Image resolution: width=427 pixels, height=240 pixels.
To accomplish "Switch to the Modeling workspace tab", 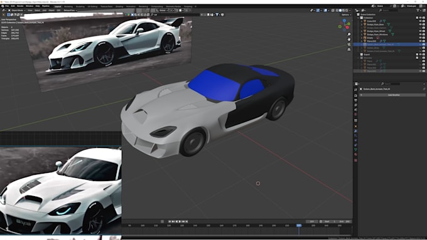I will coord(68,6).
